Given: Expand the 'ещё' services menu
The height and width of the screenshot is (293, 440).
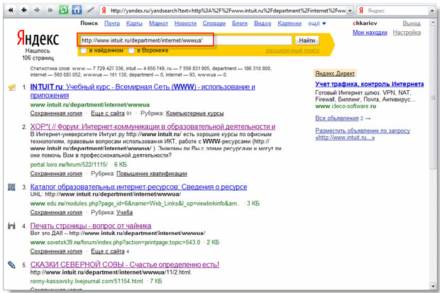Looking at the screenshot, I should point(317,23).
